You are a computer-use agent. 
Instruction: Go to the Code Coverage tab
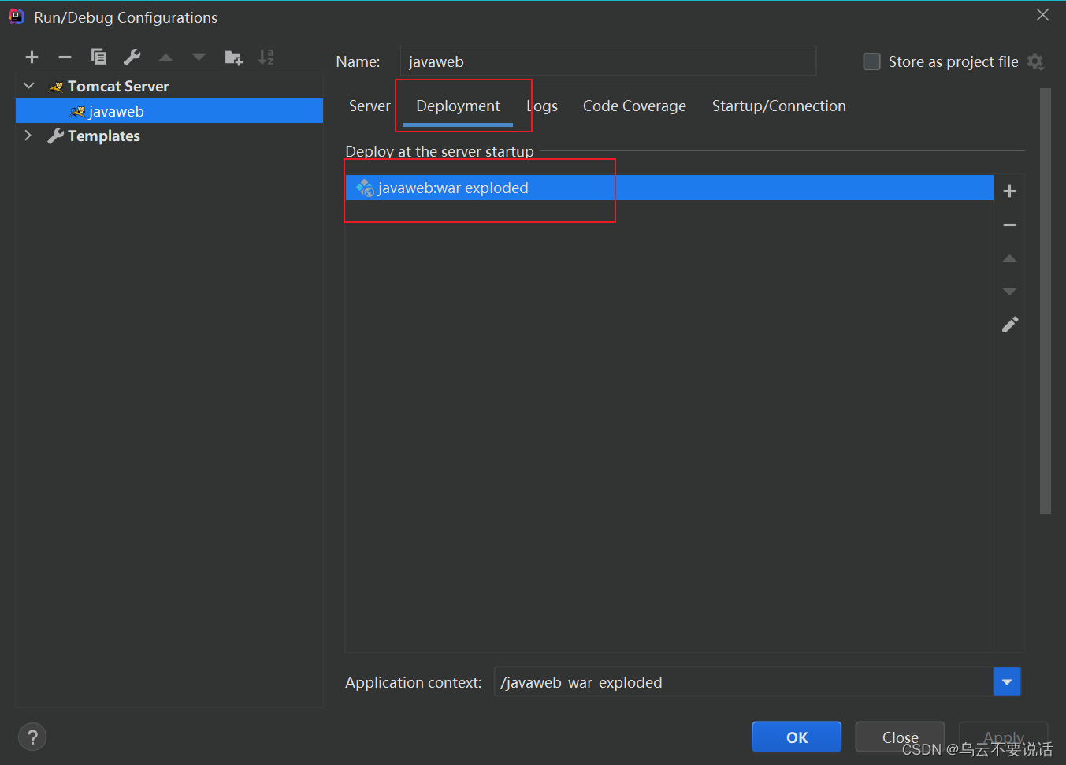(x=634, y=106)
